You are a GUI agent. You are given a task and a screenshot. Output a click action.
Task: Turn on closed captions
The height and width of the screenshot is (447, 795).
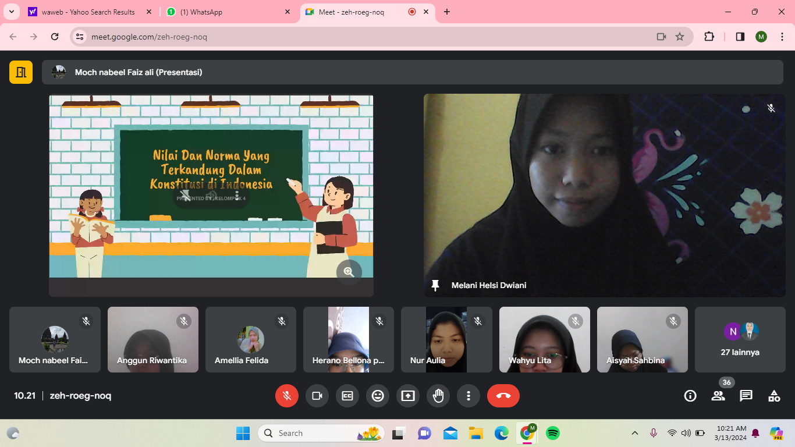pyautogui.click(x=347, y=396)
